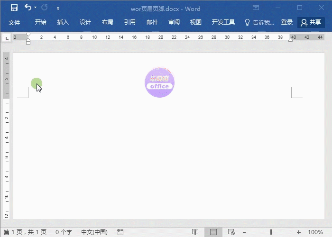This screenshot has width=332, height=237.
Task: Open the 文件 menu
Action: click(14, 22)
